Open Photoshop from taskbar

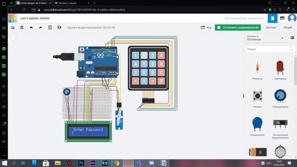tap(81, 163)
